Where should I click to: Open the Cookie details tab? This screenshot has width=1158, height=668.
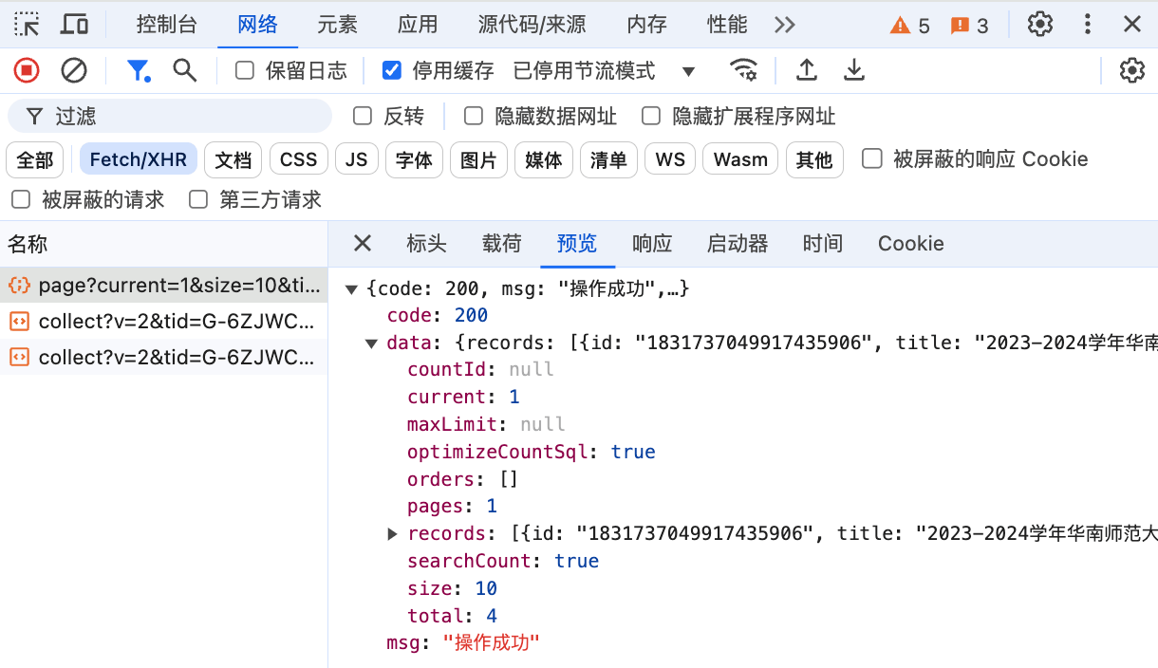[x=911, y=244]
